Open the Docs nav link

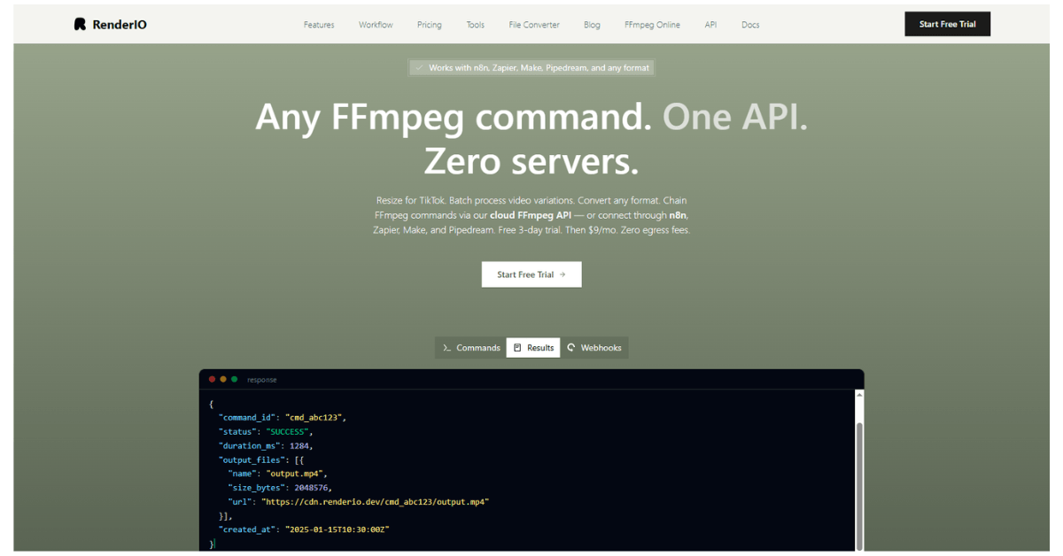750,25
